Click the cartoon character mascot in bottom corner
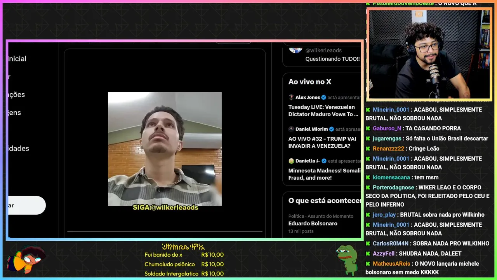The width and height of the screenshot is (497, 280). coord(26,260)
